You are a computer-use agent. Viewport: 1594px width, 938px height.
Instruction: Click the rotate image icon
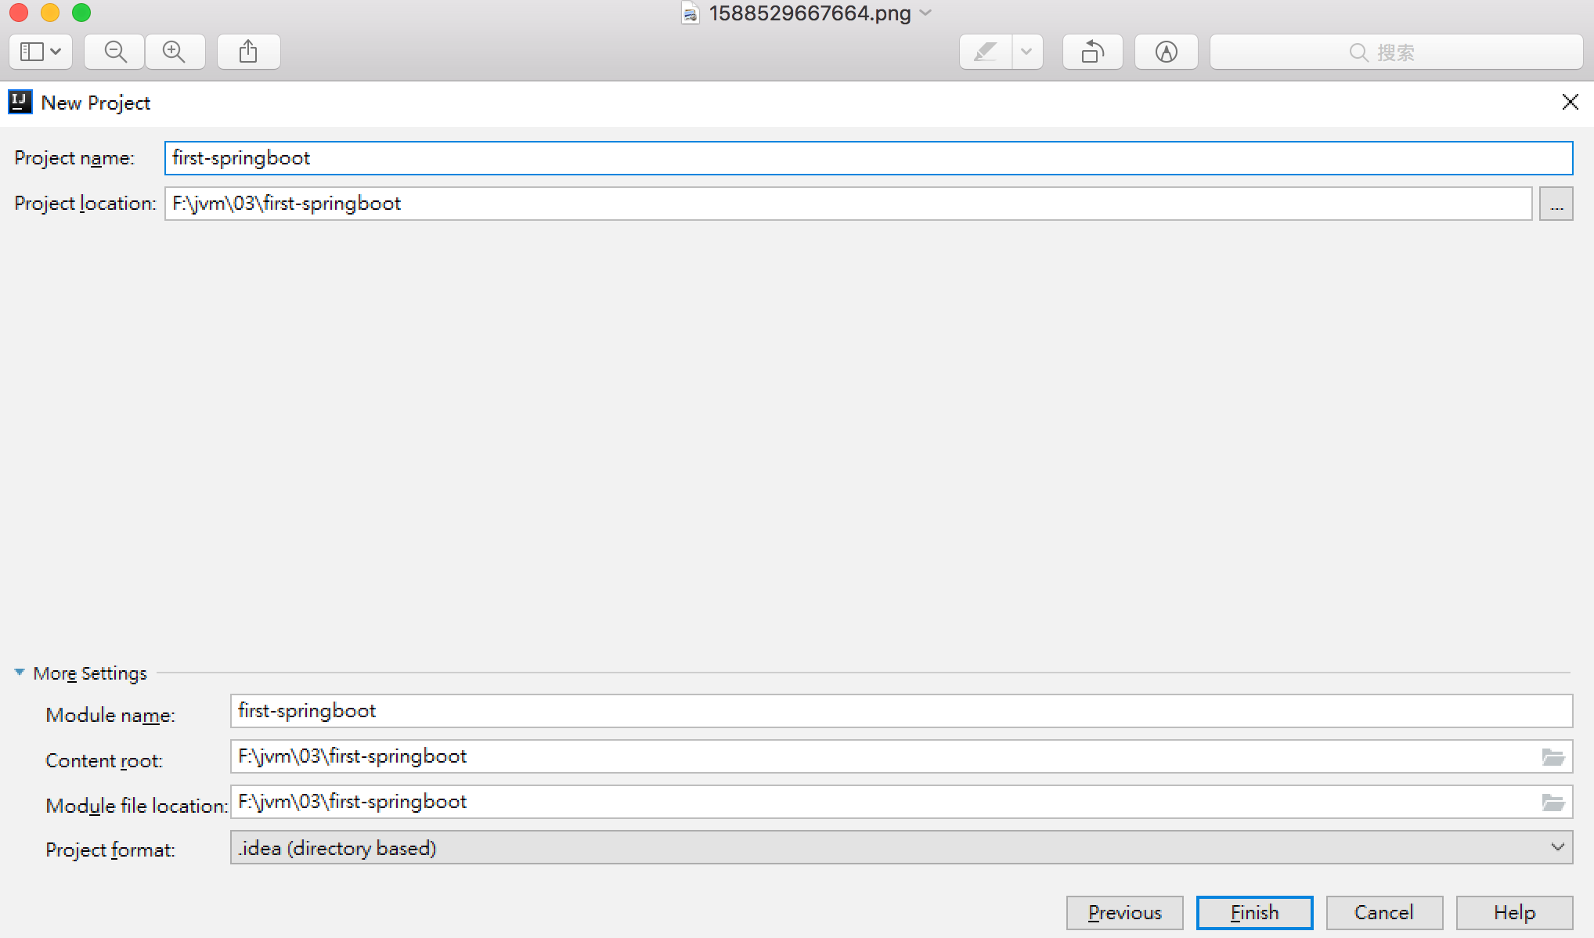pos(1092,52)
